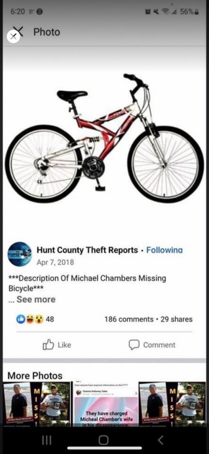The image size is (209, 454).
Task: Open the rightmost missing poster thumbnail
Action: (x=172, y=404)
